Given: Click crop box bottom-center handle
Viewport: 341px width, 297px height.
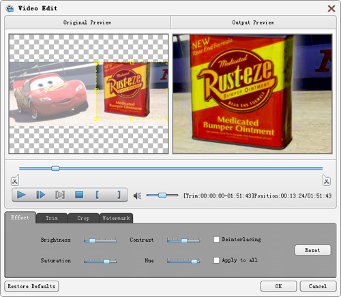Looking at the screenshot, I should coord(132,119).
